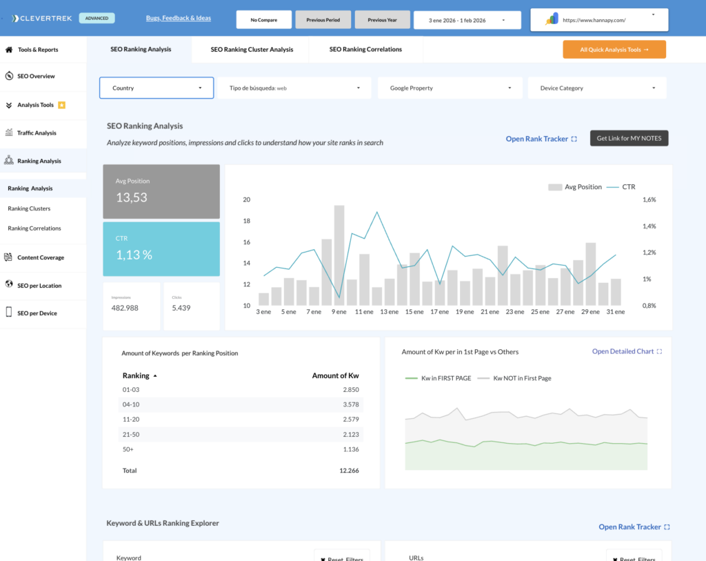The image size is (706, 561).
Task: Switch to SEO Ranking Correlations tab
Action: click(365, 50)
